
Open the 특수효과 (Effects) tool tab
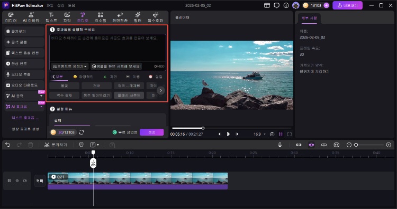coord(155,17)
